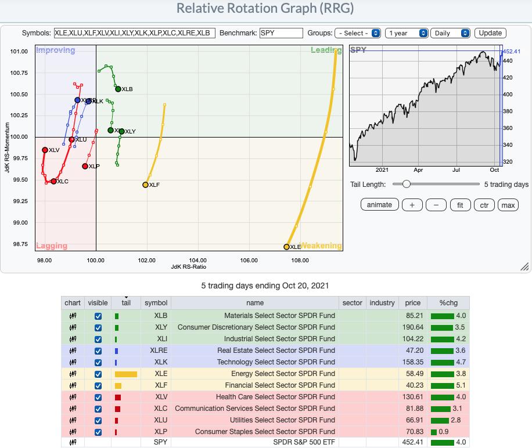Click the minus zoom-out button
532x448 pixels.
[x=436, y=205]
